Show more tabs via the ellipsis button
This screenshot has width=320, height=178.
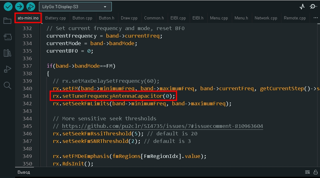click(x=316, y=18)
